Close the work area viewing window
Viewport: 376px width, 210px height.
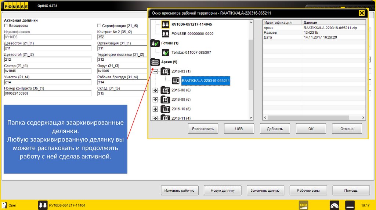pyautogui.click(x=362, y=13)
